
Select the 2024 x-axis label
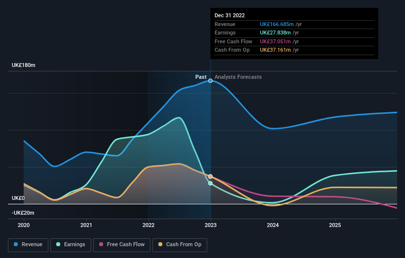[x=273, y=225]
